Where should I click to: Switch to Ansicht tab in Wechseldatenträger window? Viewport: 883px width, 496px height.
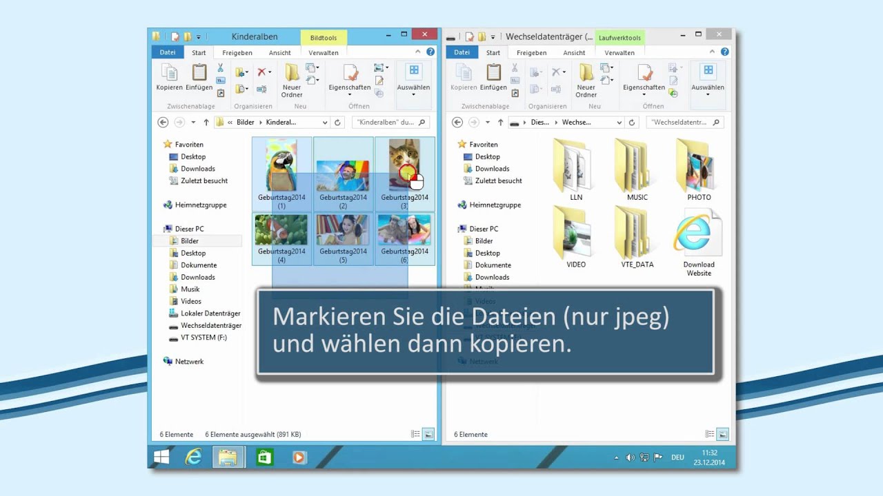click(574, 52)
